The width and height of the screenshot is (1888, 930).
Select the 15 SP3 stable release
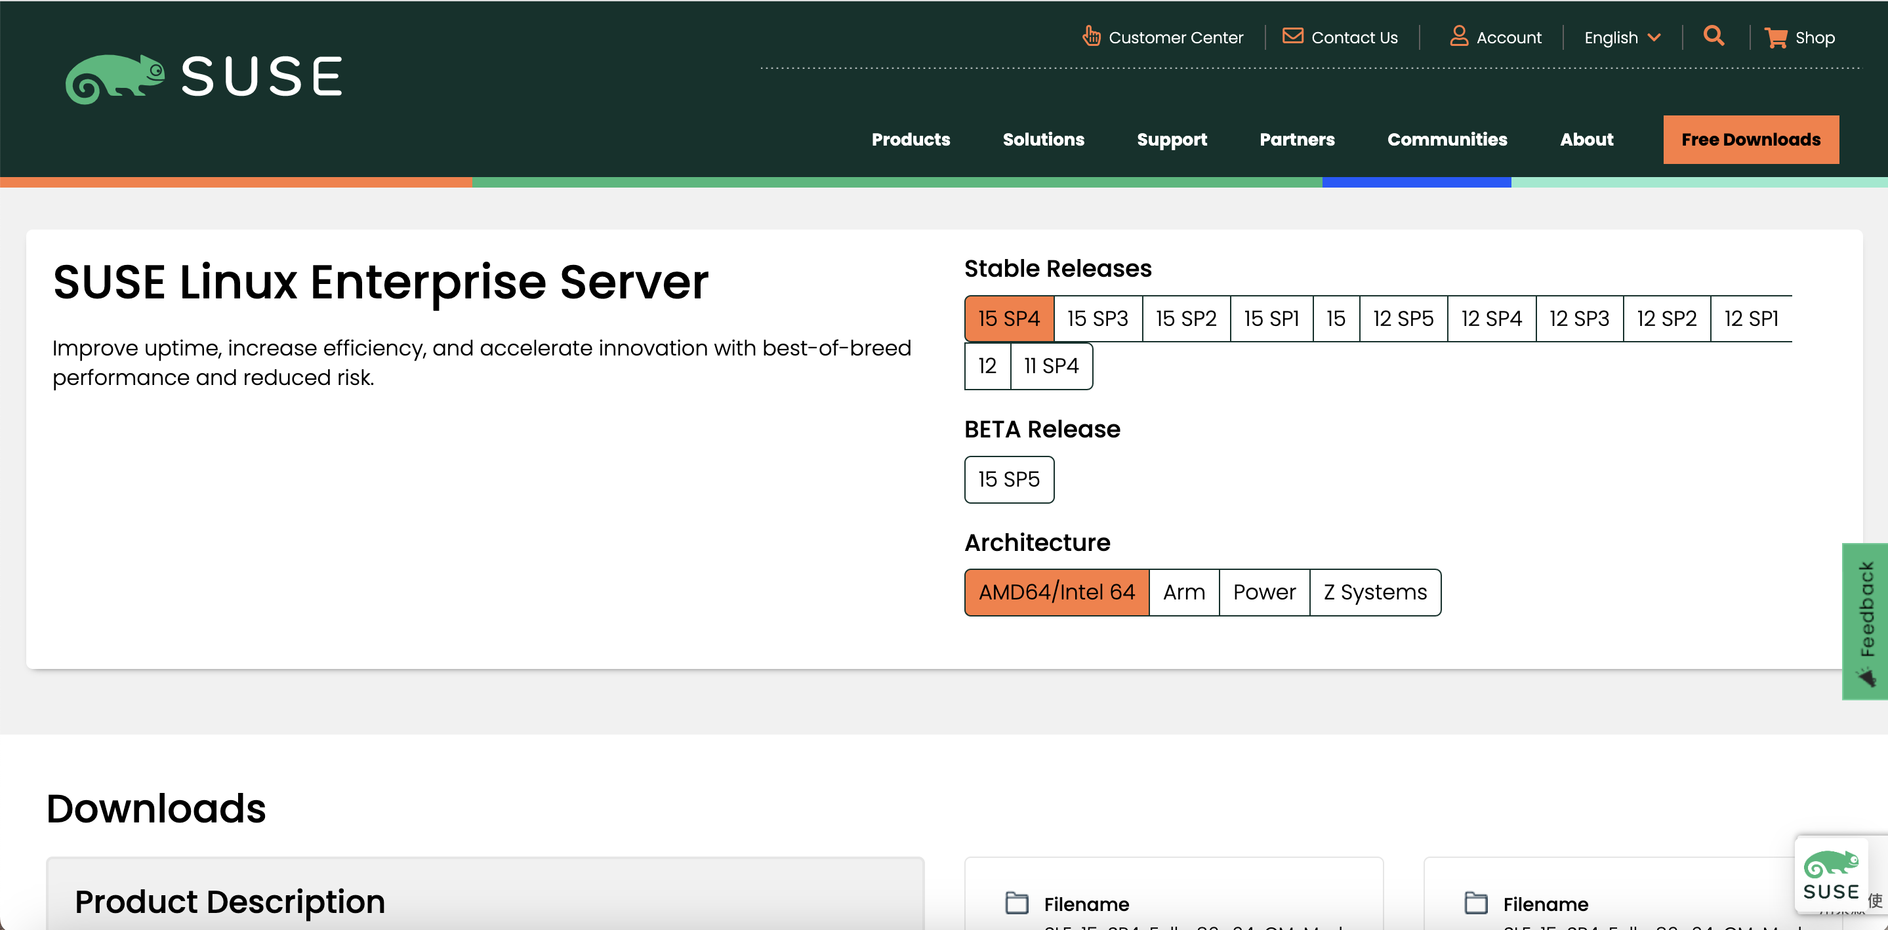[1098, 319]
